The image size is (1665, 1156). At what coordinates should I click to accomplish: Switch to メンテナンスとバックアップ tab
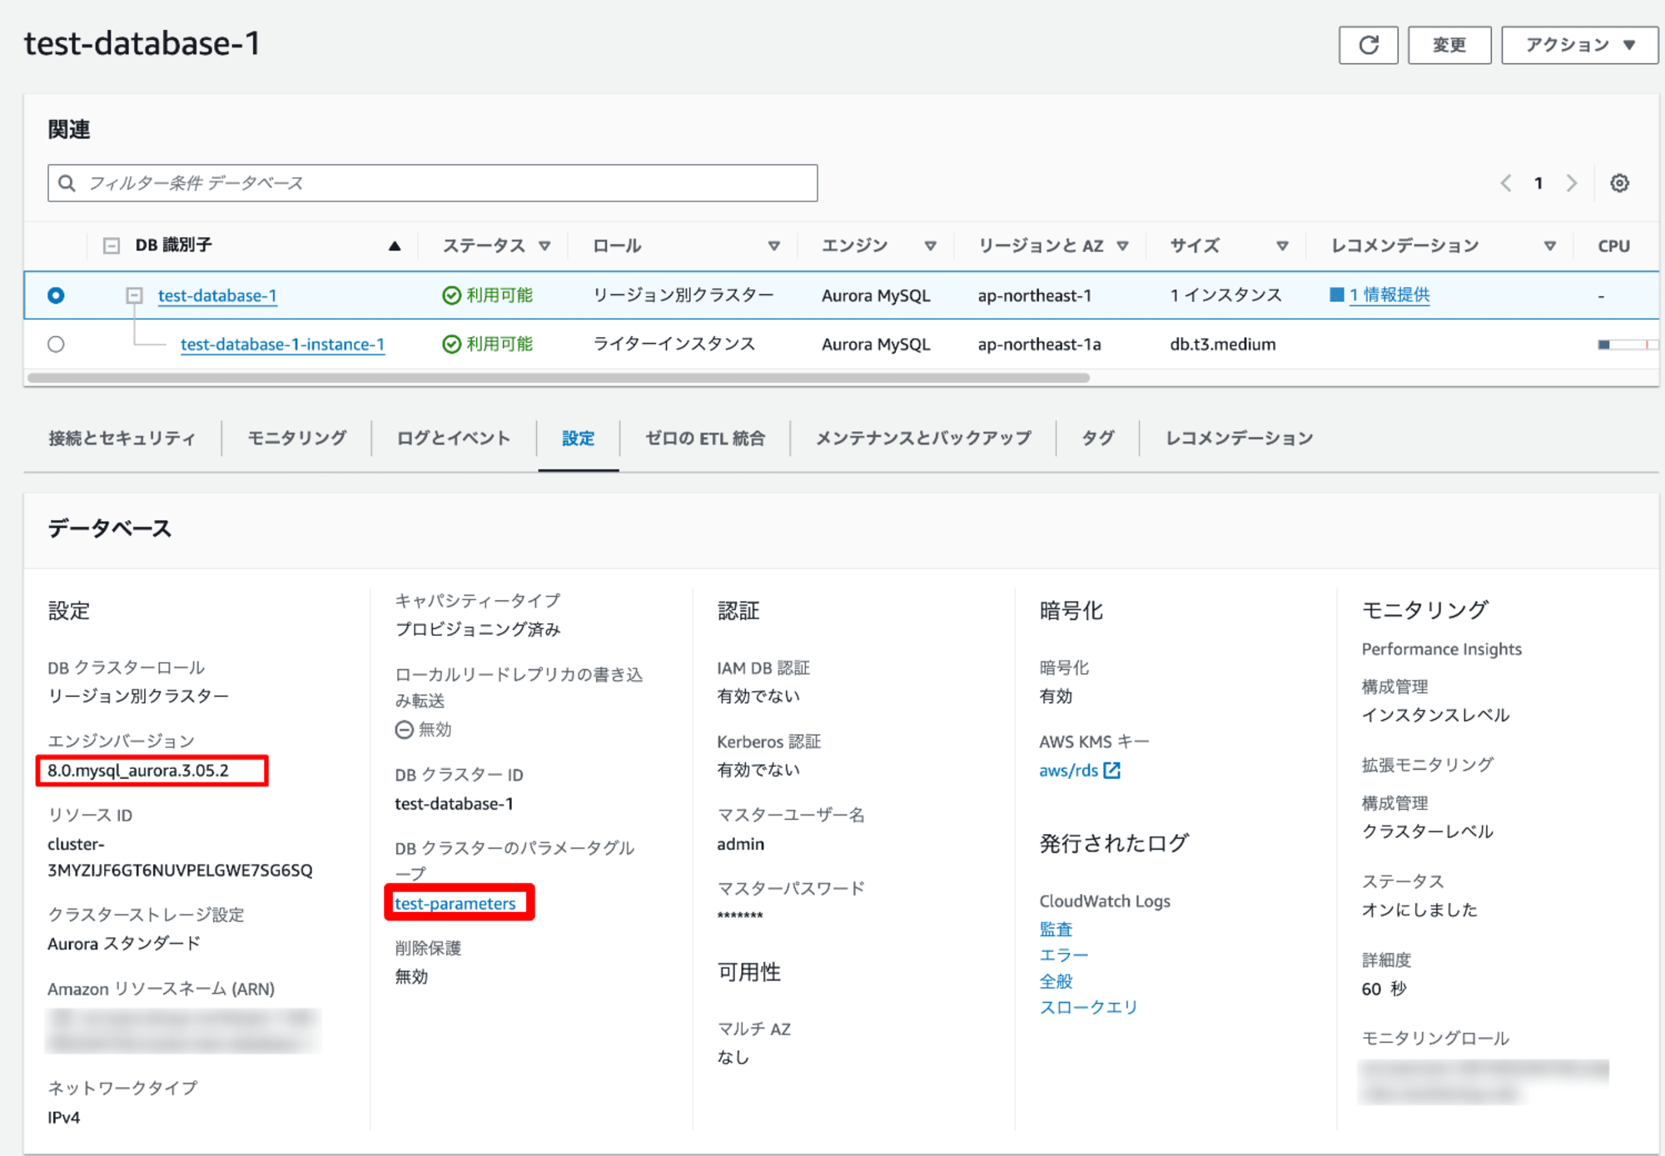coord(923,439)
